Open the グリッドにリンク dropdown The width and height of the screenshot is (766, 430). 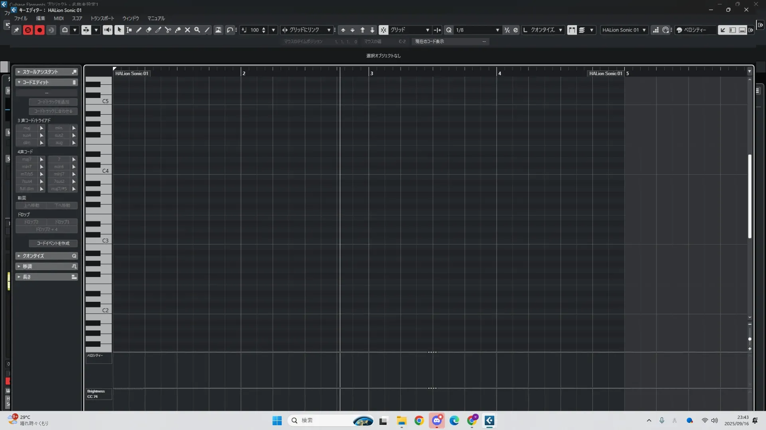point(328,30)
